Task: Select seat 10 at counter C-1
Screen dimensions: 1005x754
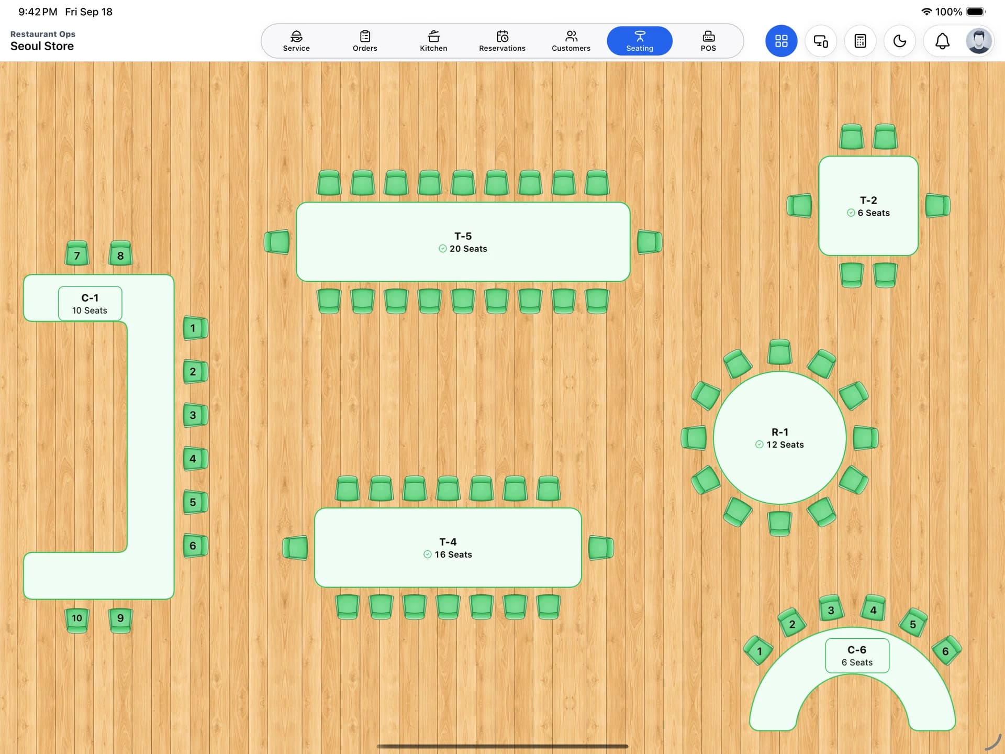Action: pyautogui.click(x=77, y=620)
